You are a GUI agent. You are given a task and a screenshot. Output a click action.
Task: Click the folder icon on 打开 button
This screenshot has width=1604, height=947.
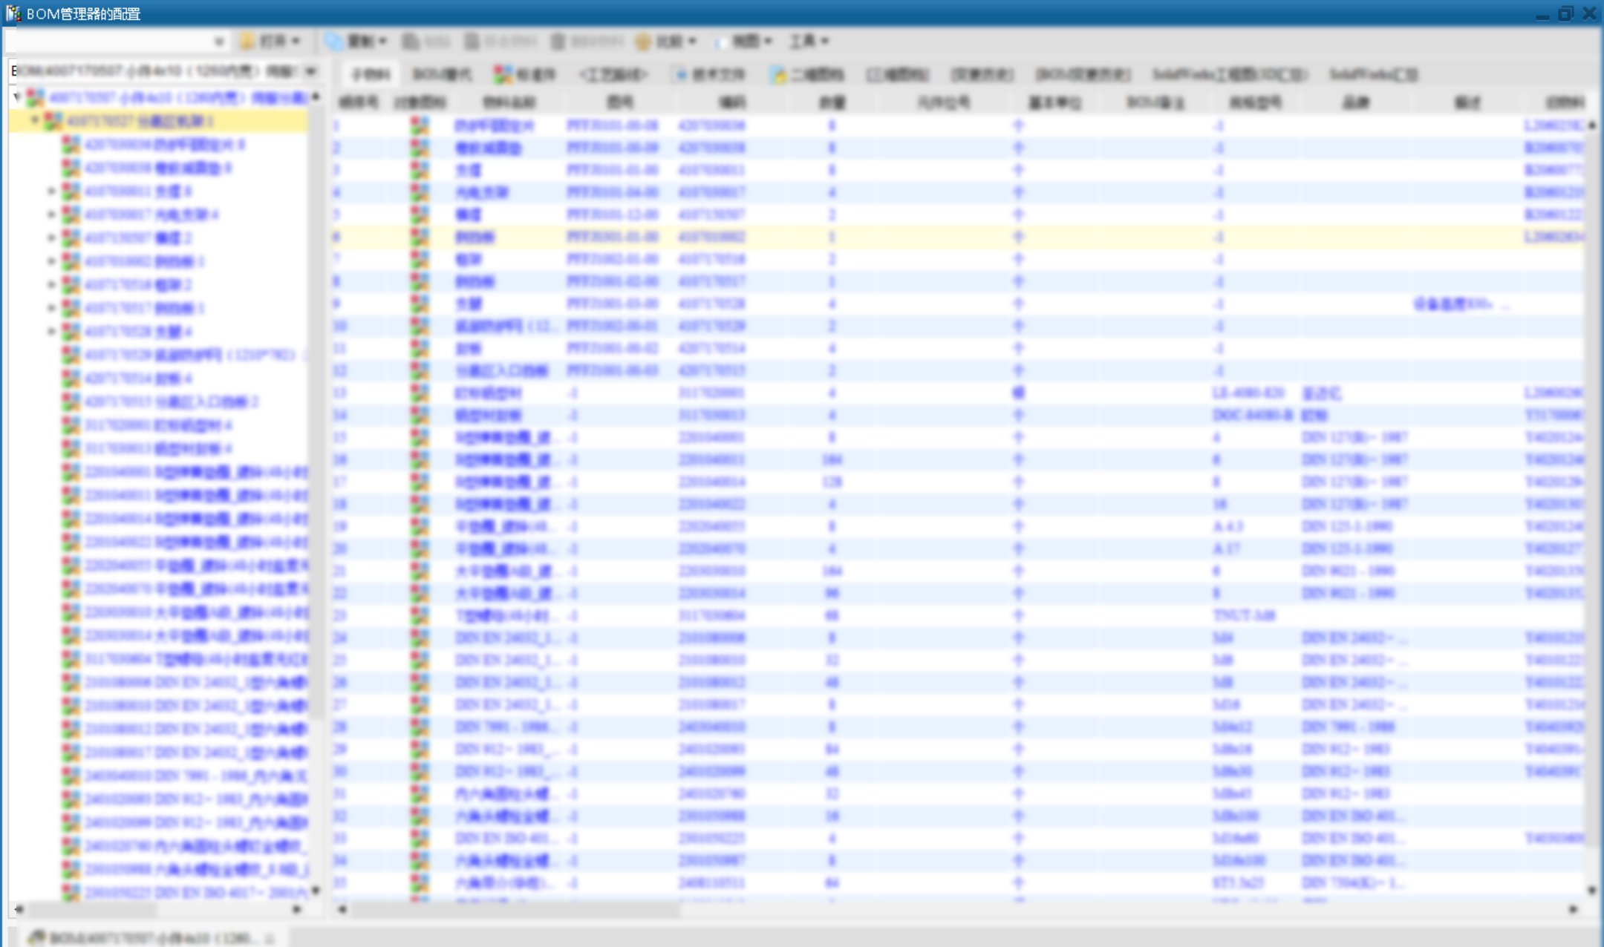click(247, 42)
